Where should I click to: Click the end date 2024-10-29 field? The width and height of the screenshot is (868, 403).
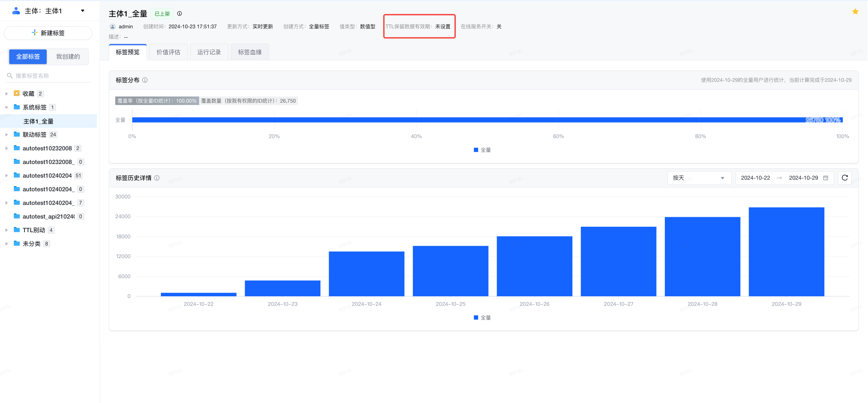coord(803,178)
